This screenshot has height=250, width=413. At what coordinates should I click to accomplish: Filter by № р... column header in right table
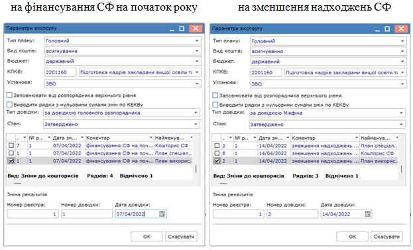255,138
